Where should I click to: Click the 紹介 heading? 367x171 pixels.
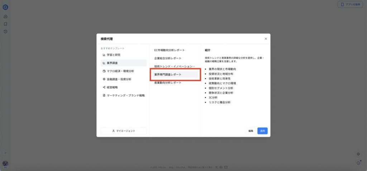pos(208,50)
